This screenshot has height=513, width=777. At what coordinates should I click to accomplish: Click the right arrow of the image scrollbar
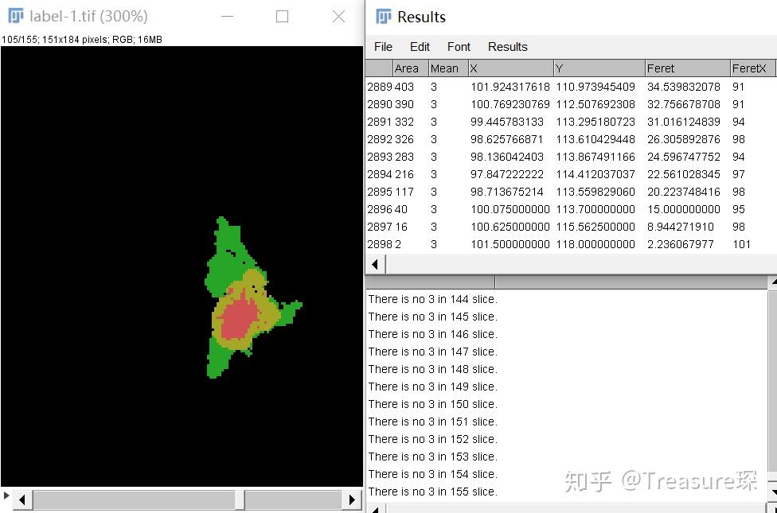click(353, 499)
